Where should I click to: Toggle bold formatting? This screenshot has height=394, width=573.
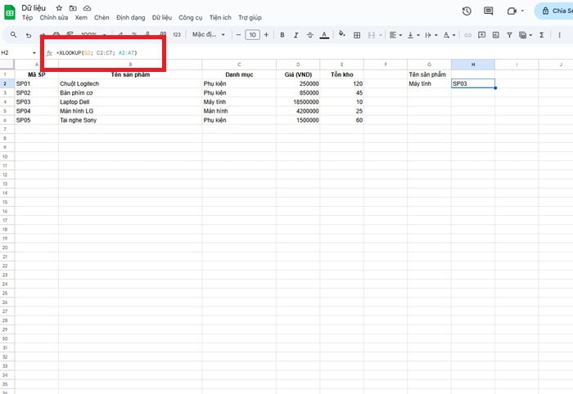[x=282, y=34]
